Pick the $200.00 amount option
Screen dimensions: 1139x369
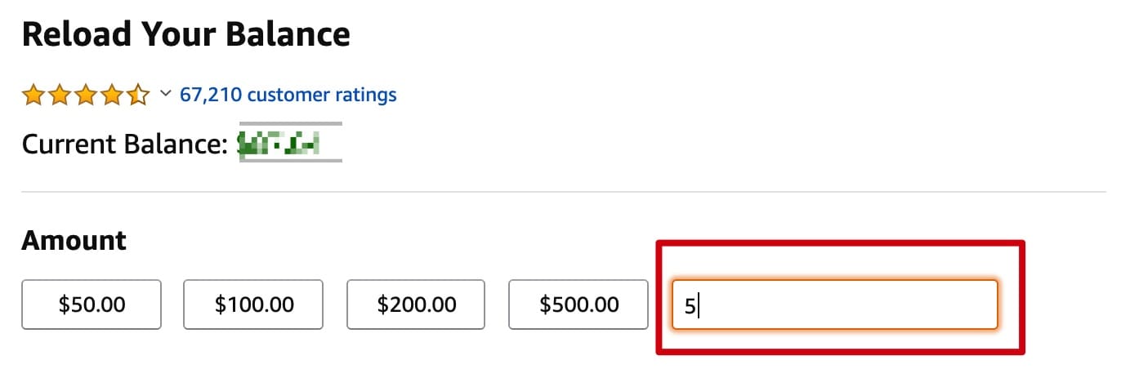(x=416, y=305)
